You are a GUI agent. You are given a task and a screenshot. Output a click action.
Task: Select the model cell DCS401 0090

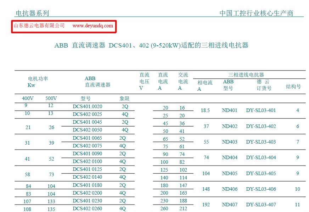88,154
